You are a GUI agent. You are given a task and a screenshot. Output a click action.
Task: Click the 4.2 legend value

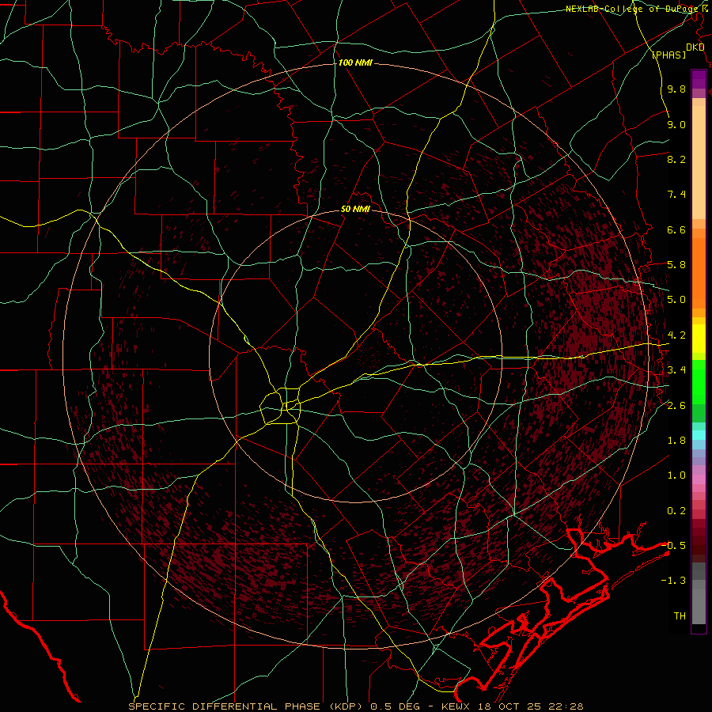pos(676,335)
